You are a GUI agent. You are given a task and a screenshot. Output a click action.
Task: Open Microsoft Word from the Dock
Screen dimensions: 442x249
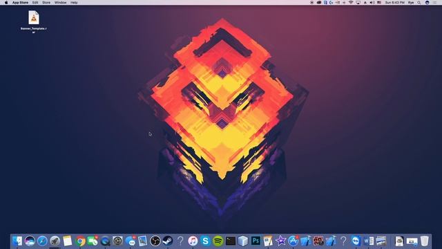tap(368, 241)
